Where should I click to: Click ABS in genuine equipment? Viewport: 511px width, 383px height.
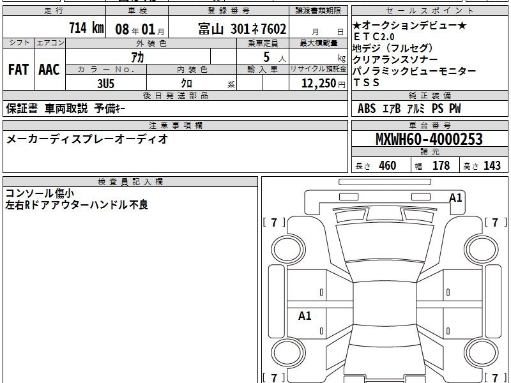367,109
